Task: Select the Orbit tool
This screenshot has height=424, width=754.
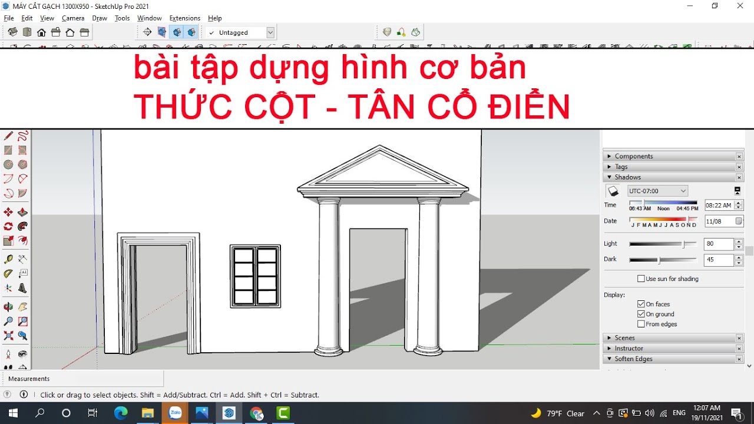Action: point(8,307)
